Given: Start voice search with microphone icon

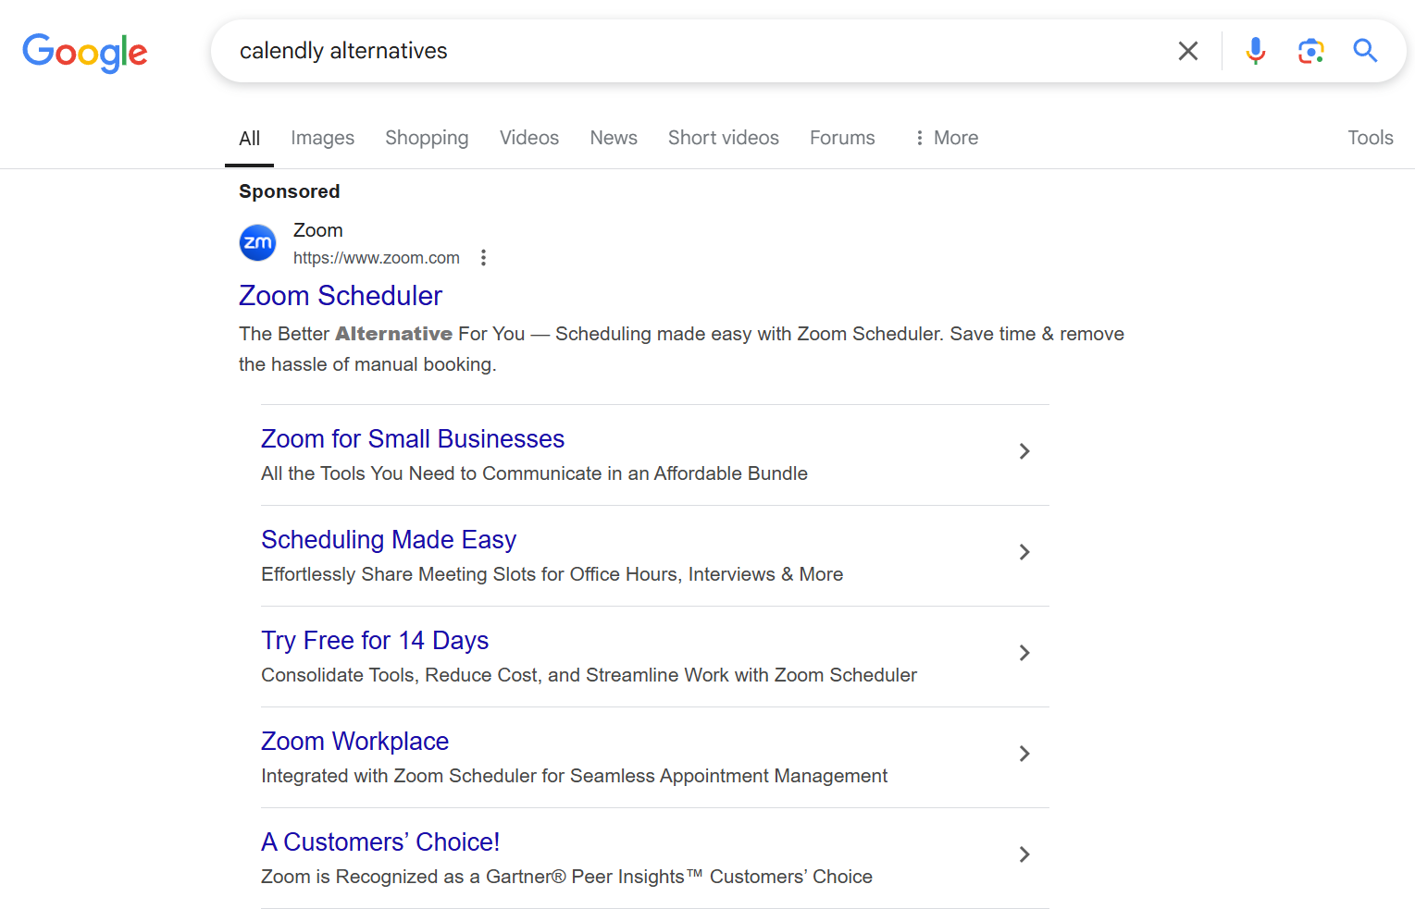Looking at the screenshot, I should coord(1255,51).
